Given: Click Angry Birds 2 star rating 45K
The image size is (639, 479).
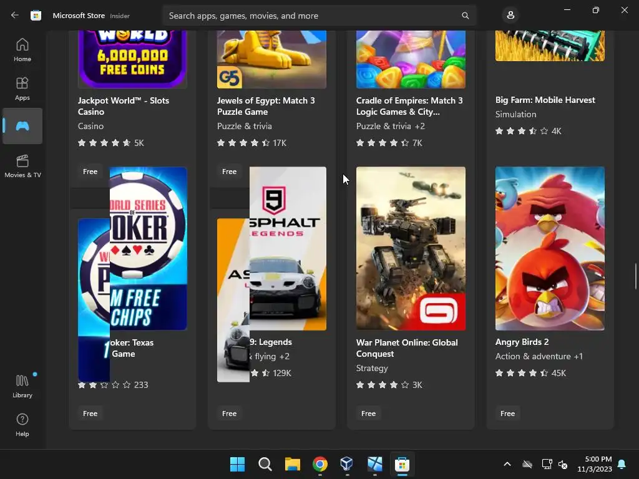Looking at the screenshot, I should (530, 373).
